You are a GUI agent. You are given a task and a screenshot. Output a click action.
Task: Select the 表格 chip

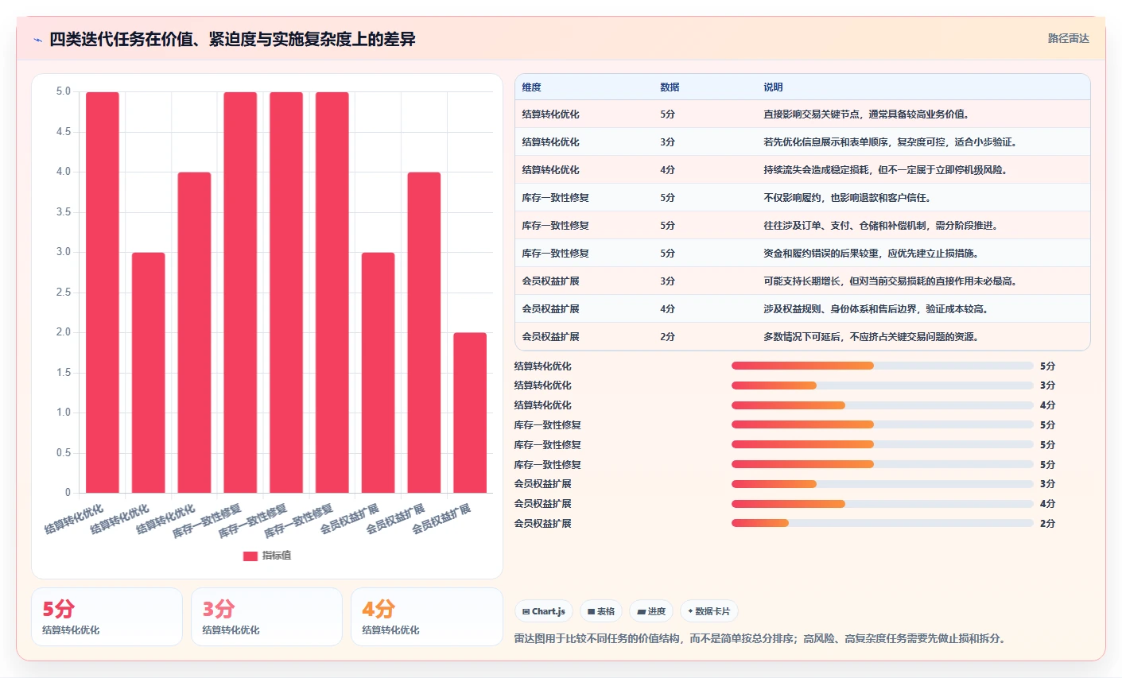[x=601, y=611]
